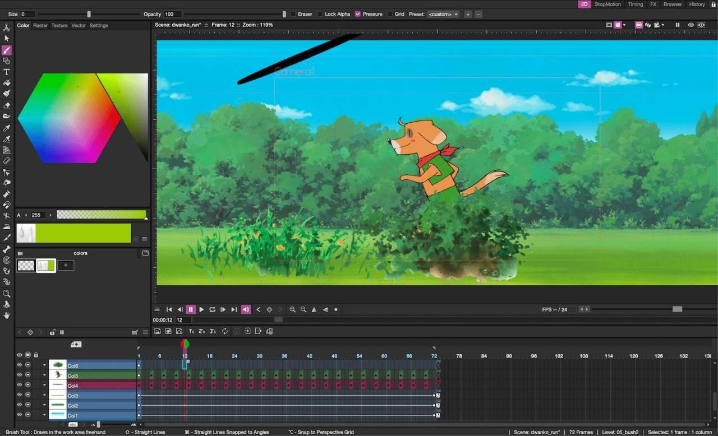Viewport: 718px width, 436px height.
Task: Disable the Pressure checkbox
Action: tap(358, 14)
